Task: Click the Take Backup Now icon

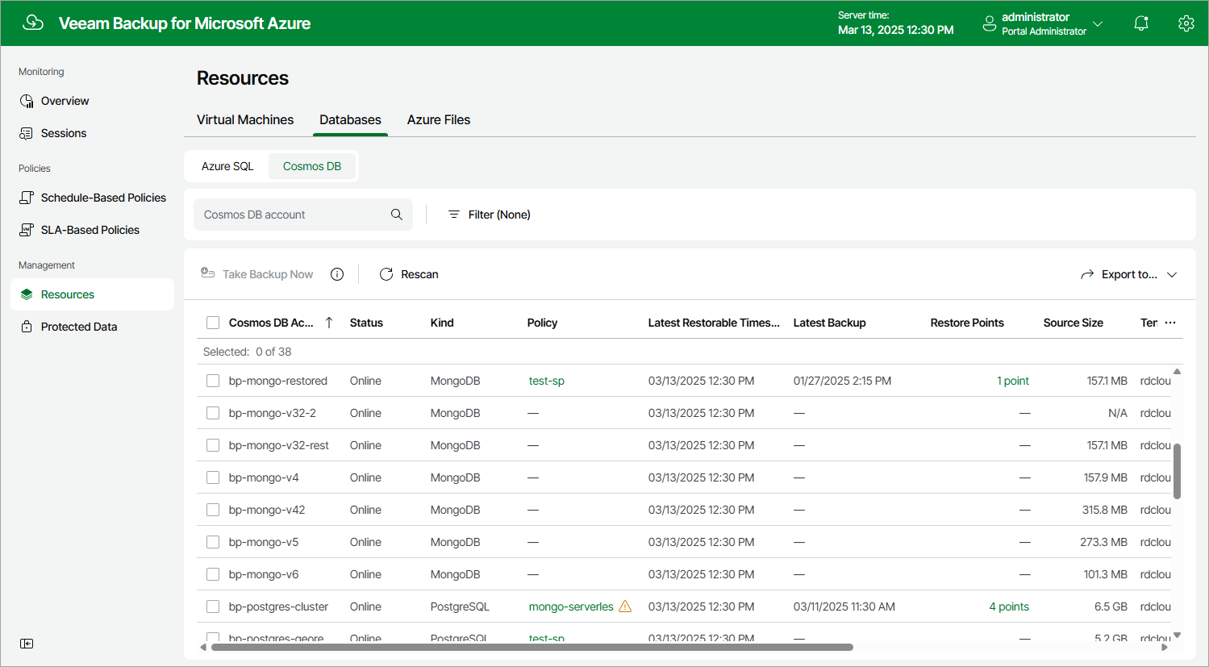Action: (x=207, y=273)
